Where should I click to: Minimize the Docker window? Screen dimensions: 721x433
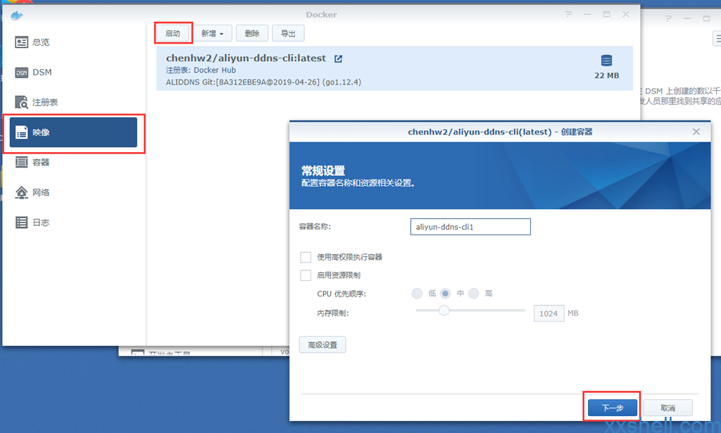coord(588,15)
